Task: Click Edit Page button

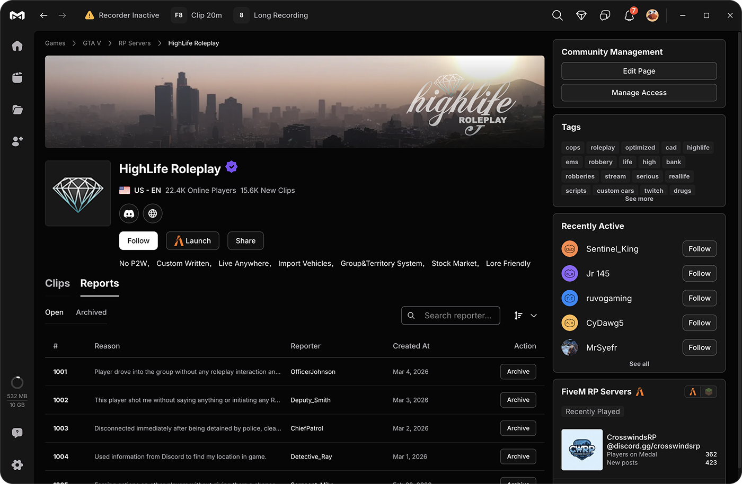Action: click(x=639, y=71)
